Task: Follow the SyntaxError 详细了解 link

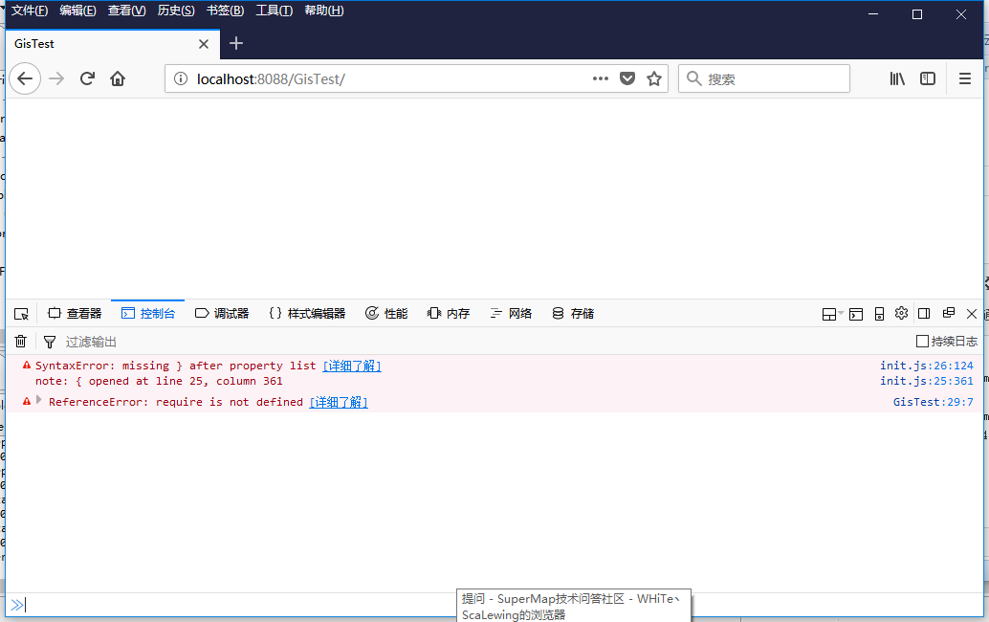Action: [352, 366]
